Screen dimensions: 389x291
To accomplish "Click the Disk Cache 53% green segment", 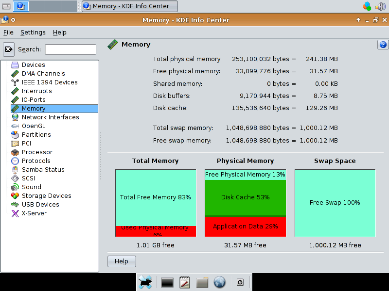I will tap(246, 197).
